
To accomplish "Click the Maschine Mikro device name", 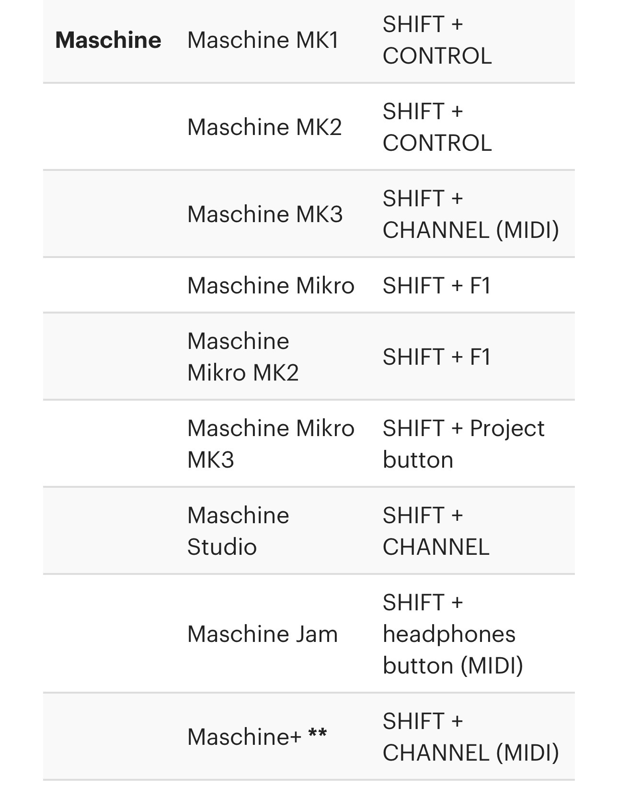I will point(271,285).
